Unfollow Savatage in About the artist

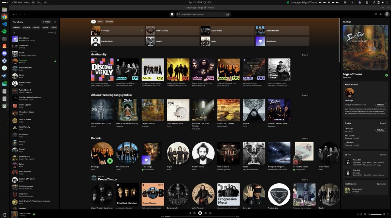pyautogui.click(x=380, y=105)
